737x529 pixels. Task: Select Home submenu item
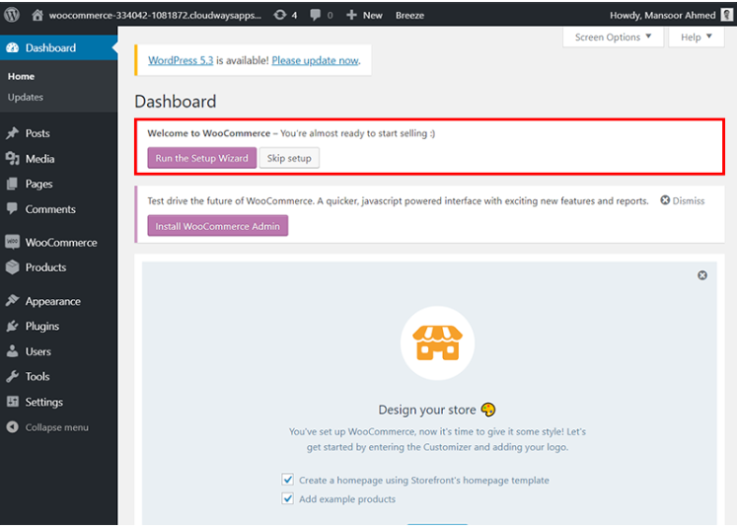(x=21, y=76)
